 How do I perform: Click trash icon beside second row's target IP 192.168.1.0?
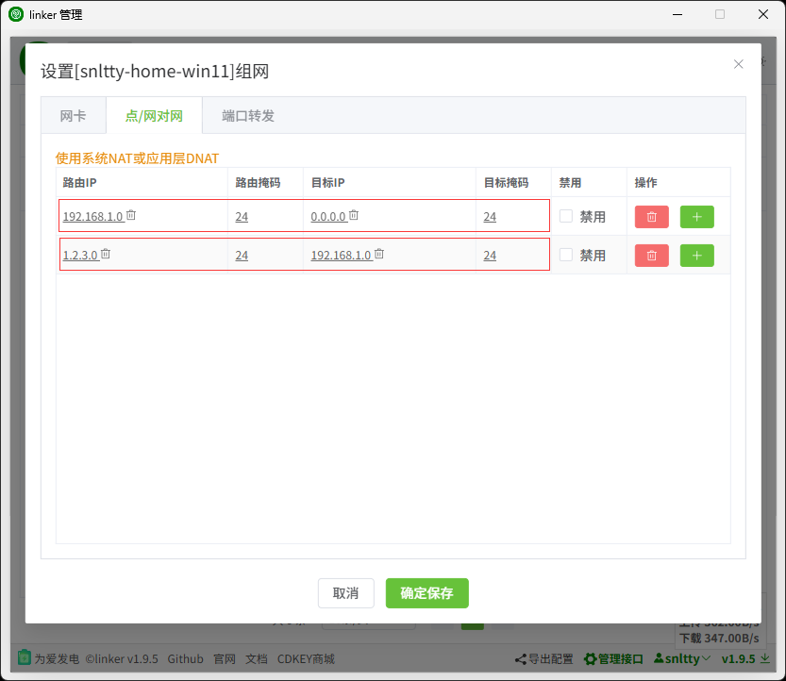(378, 254)
